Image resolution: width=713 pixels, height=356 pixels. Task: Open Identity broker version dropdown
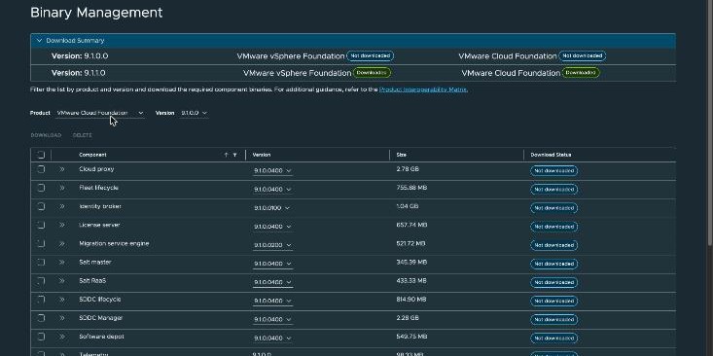coord(272,208)
